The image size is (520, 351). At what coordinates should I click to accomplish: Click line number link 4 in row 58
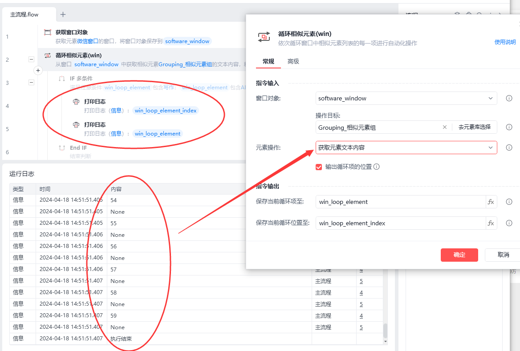(361, 293)
